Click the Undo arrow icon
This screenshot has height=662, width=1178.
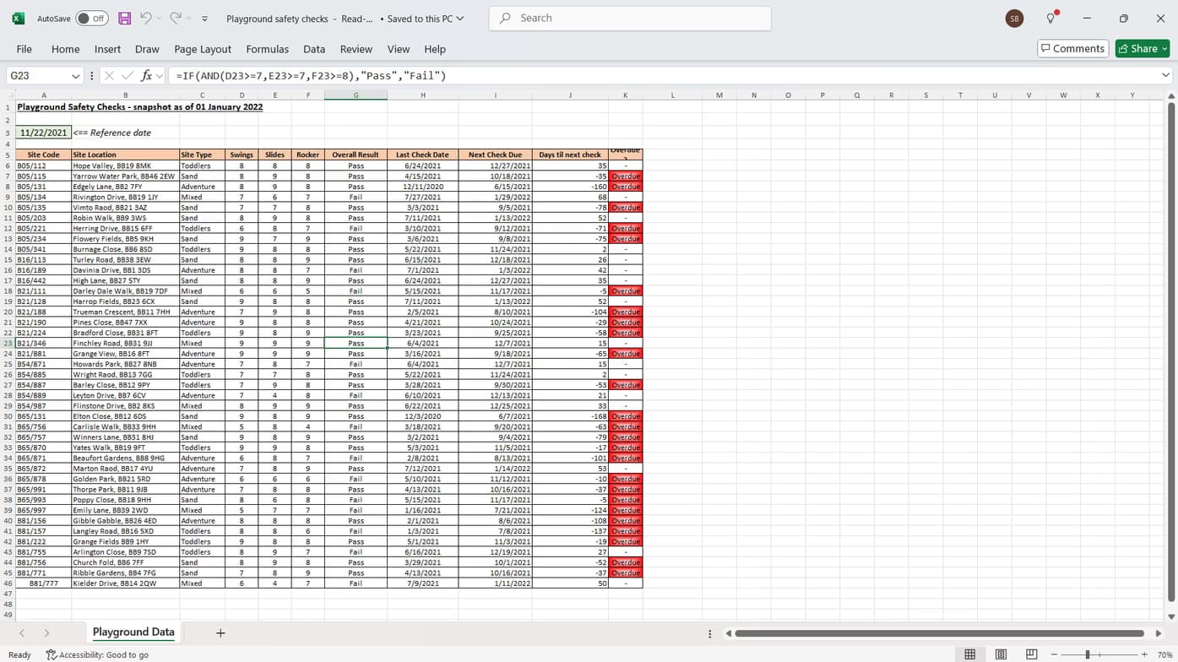click(x=146, y=19)
